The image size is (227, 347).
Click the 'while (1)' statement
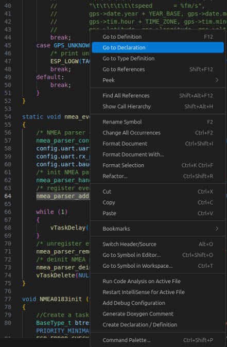click(52, 212)
